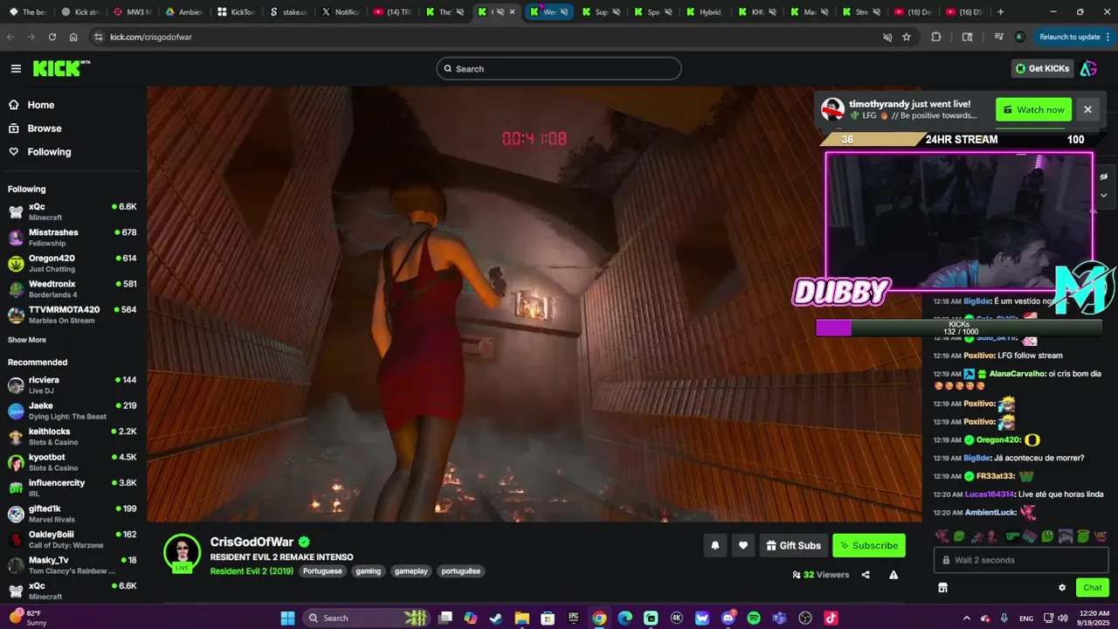
Task: Open gifted1k Marvel Rivals channel
Action: tap(72, 514)
